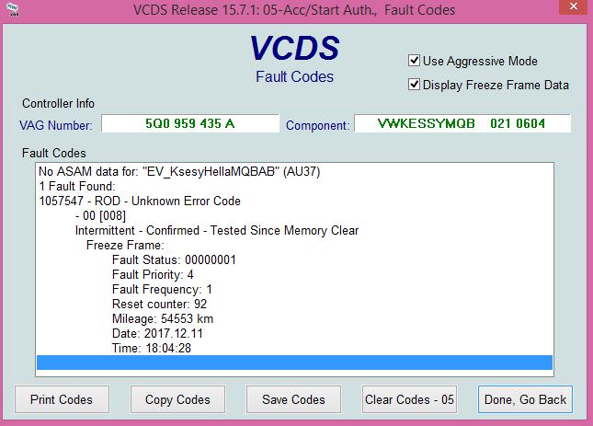Select 'Fault Status: 00000001' line
This screenshot has width=593, height=426.
(174, 259)
